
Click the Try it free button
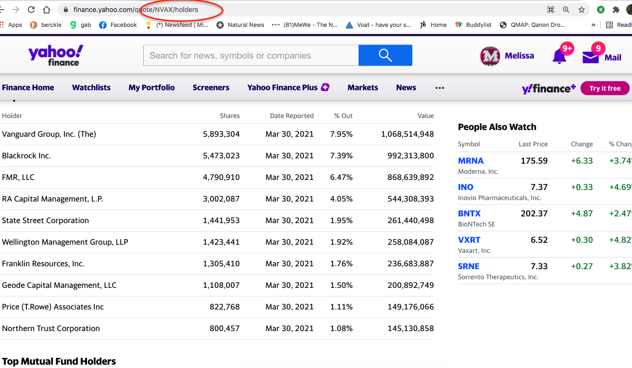[x=605, y=88]
